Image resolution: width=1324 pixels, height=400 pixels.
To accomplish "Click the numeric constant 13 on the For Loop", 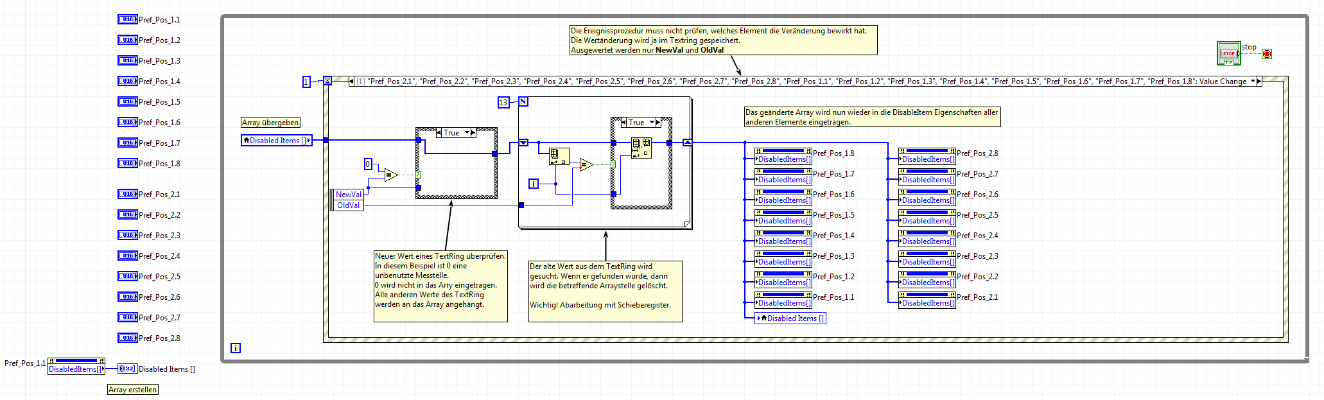I will pyautogui.click(x=503, y=102).
